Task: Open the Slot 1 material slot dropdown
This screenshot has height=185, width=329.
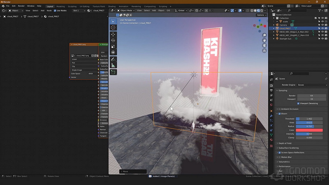Action: [x=79, y=11]
